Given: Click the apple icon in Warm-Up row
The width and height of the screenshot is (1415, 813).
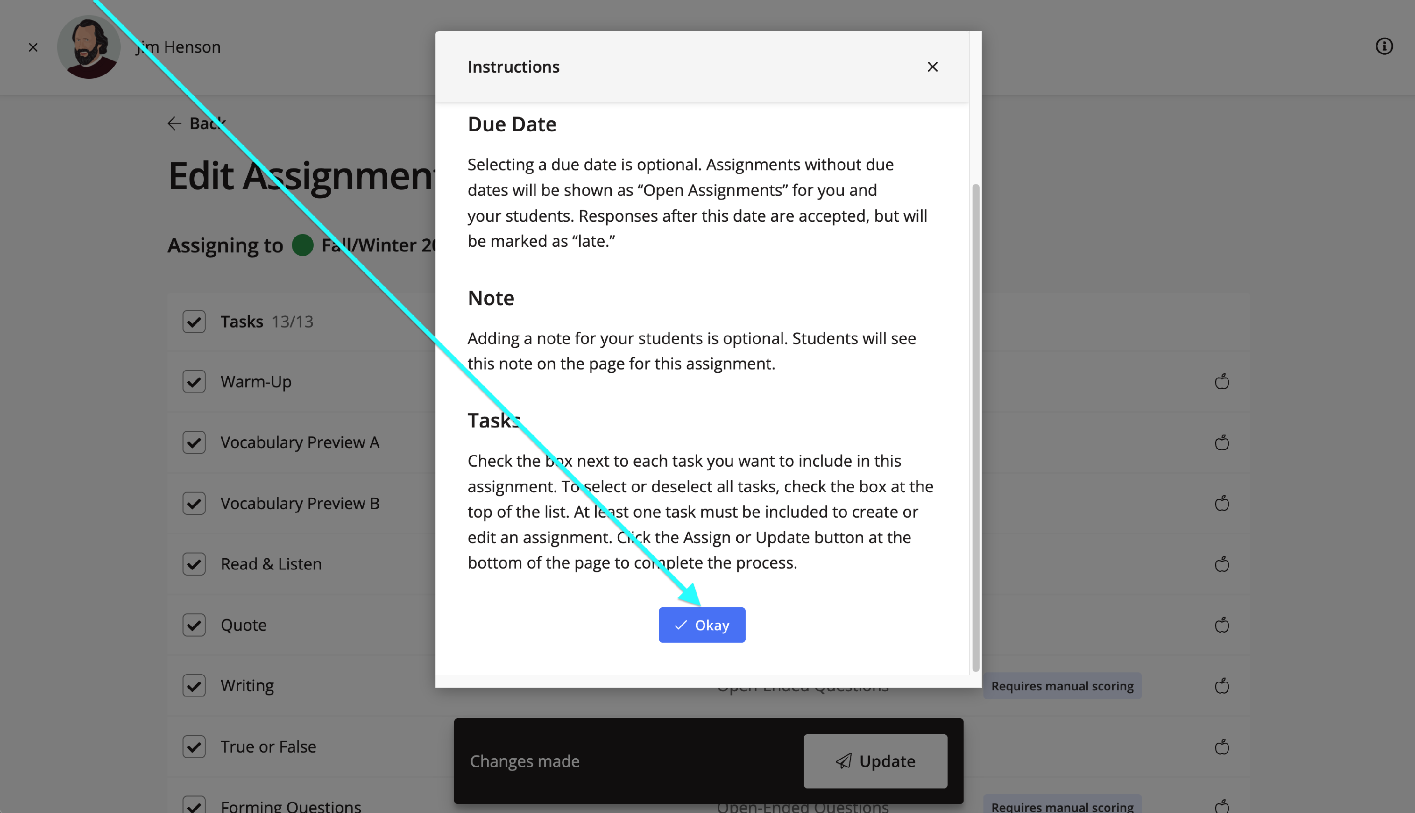Looking at the screenshot, I should coord(1221,382).
